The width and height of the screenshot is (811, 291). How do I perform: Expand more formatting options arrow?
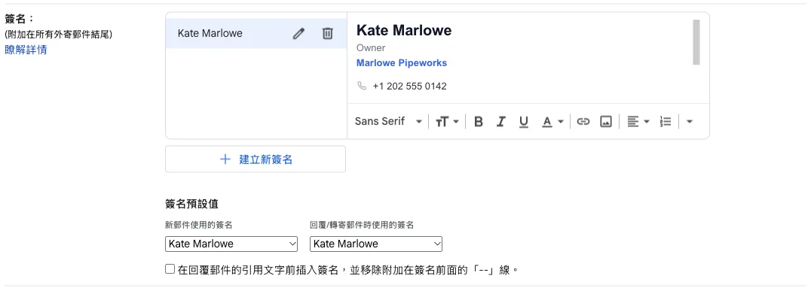coord(689,122)
